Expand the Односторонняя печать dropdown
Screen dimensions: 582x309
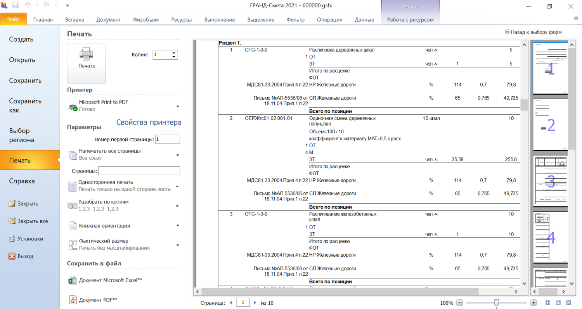(178, 186)
